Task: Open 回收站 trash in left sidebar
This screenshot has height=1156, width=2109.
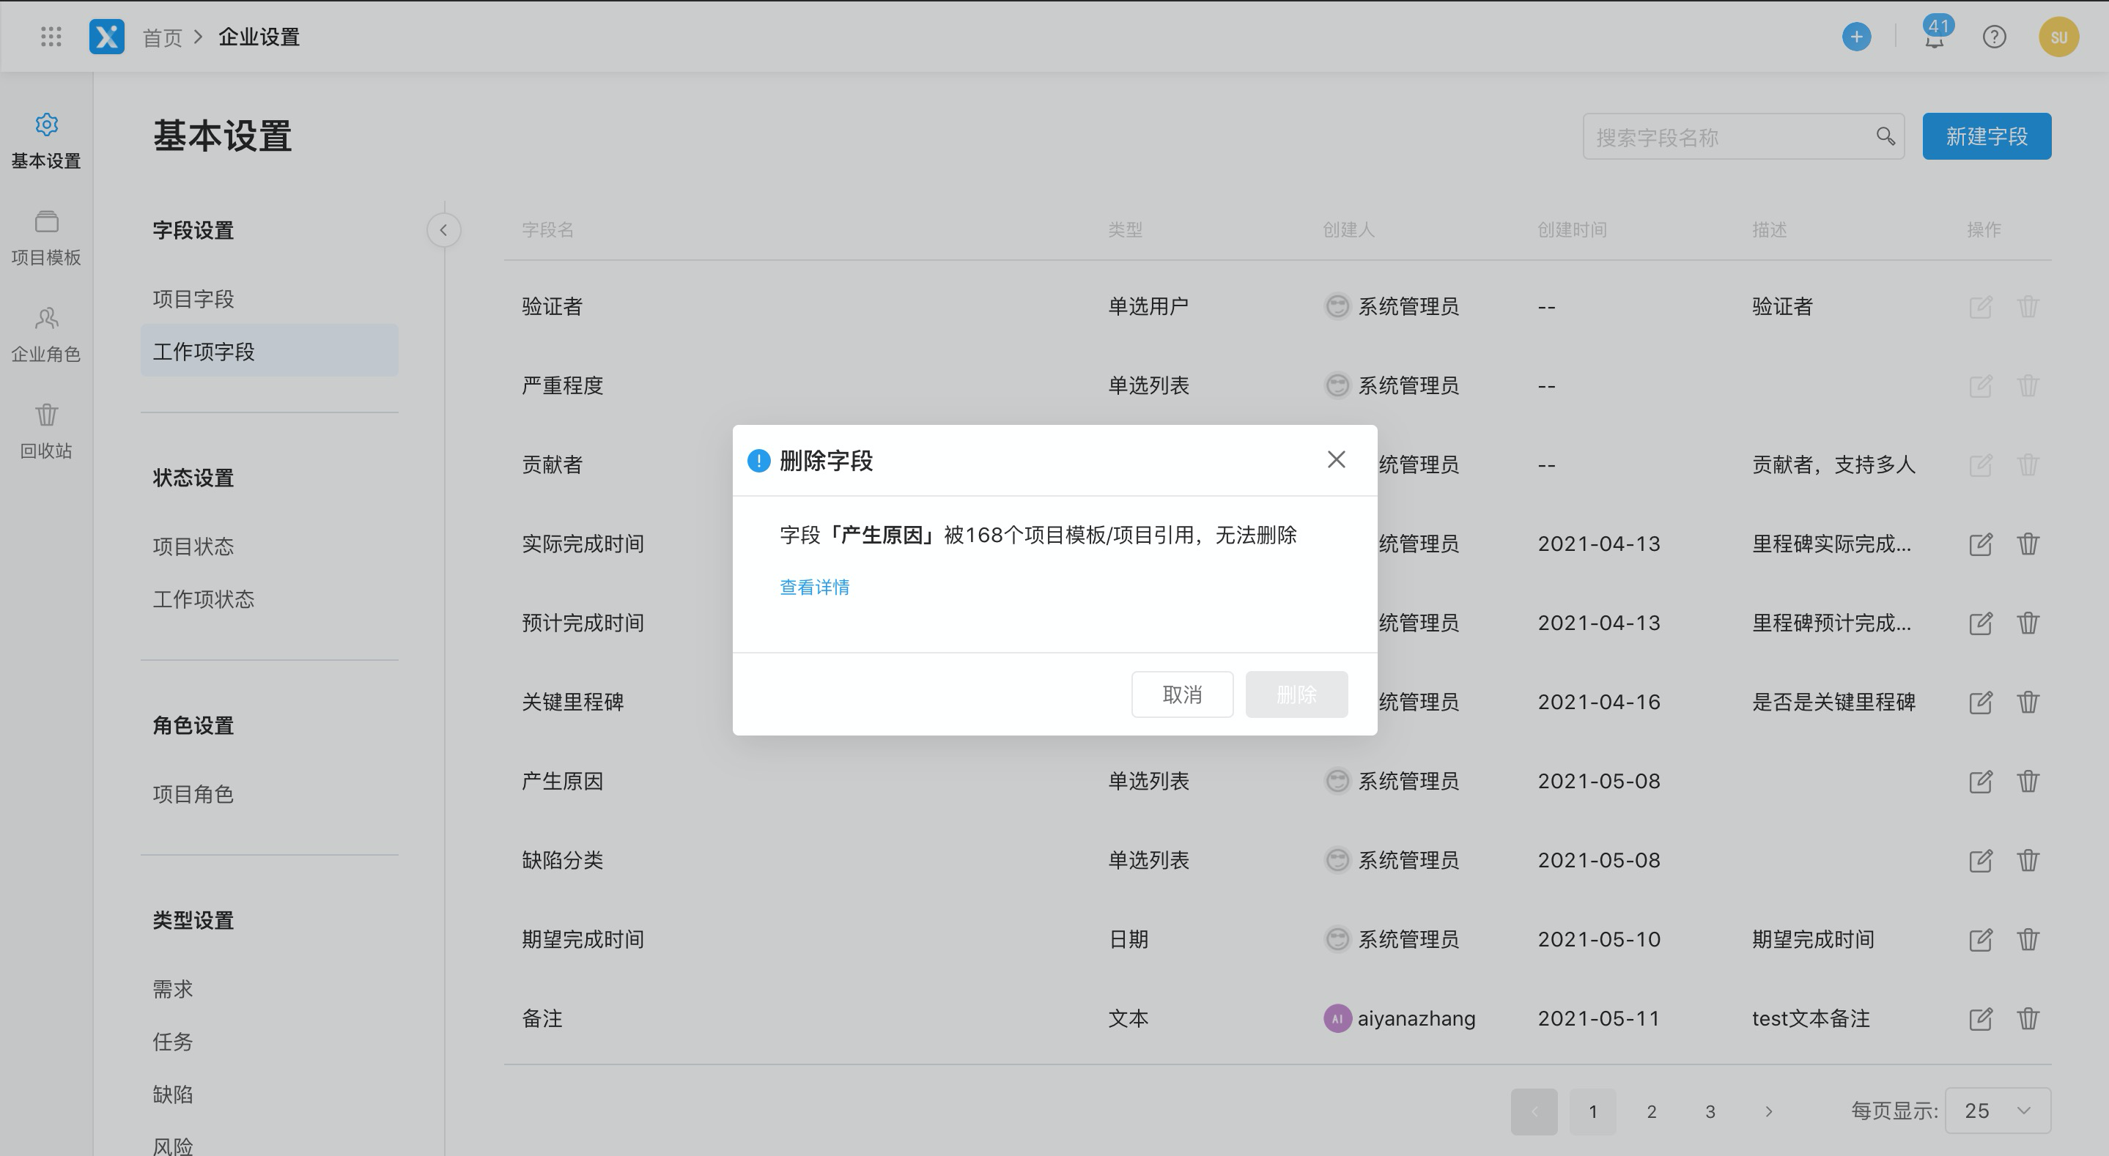Action: click(46, 431)
